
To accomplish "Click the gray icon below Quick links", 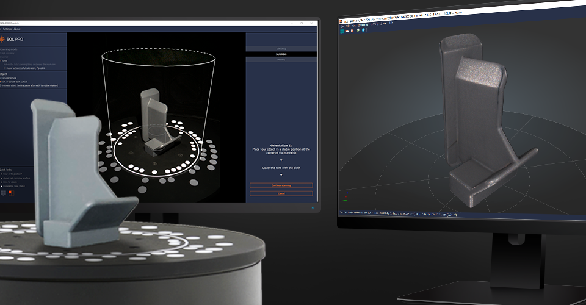I will point(3,193).
